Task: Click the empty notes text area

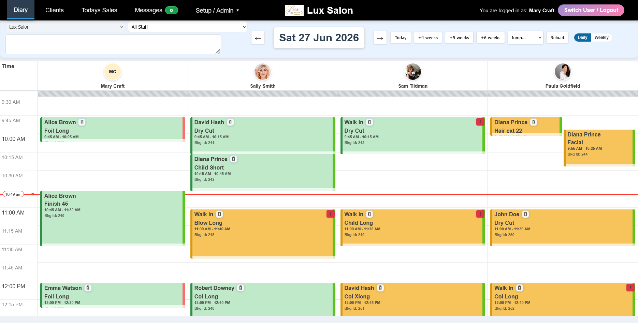Action: 113,44
